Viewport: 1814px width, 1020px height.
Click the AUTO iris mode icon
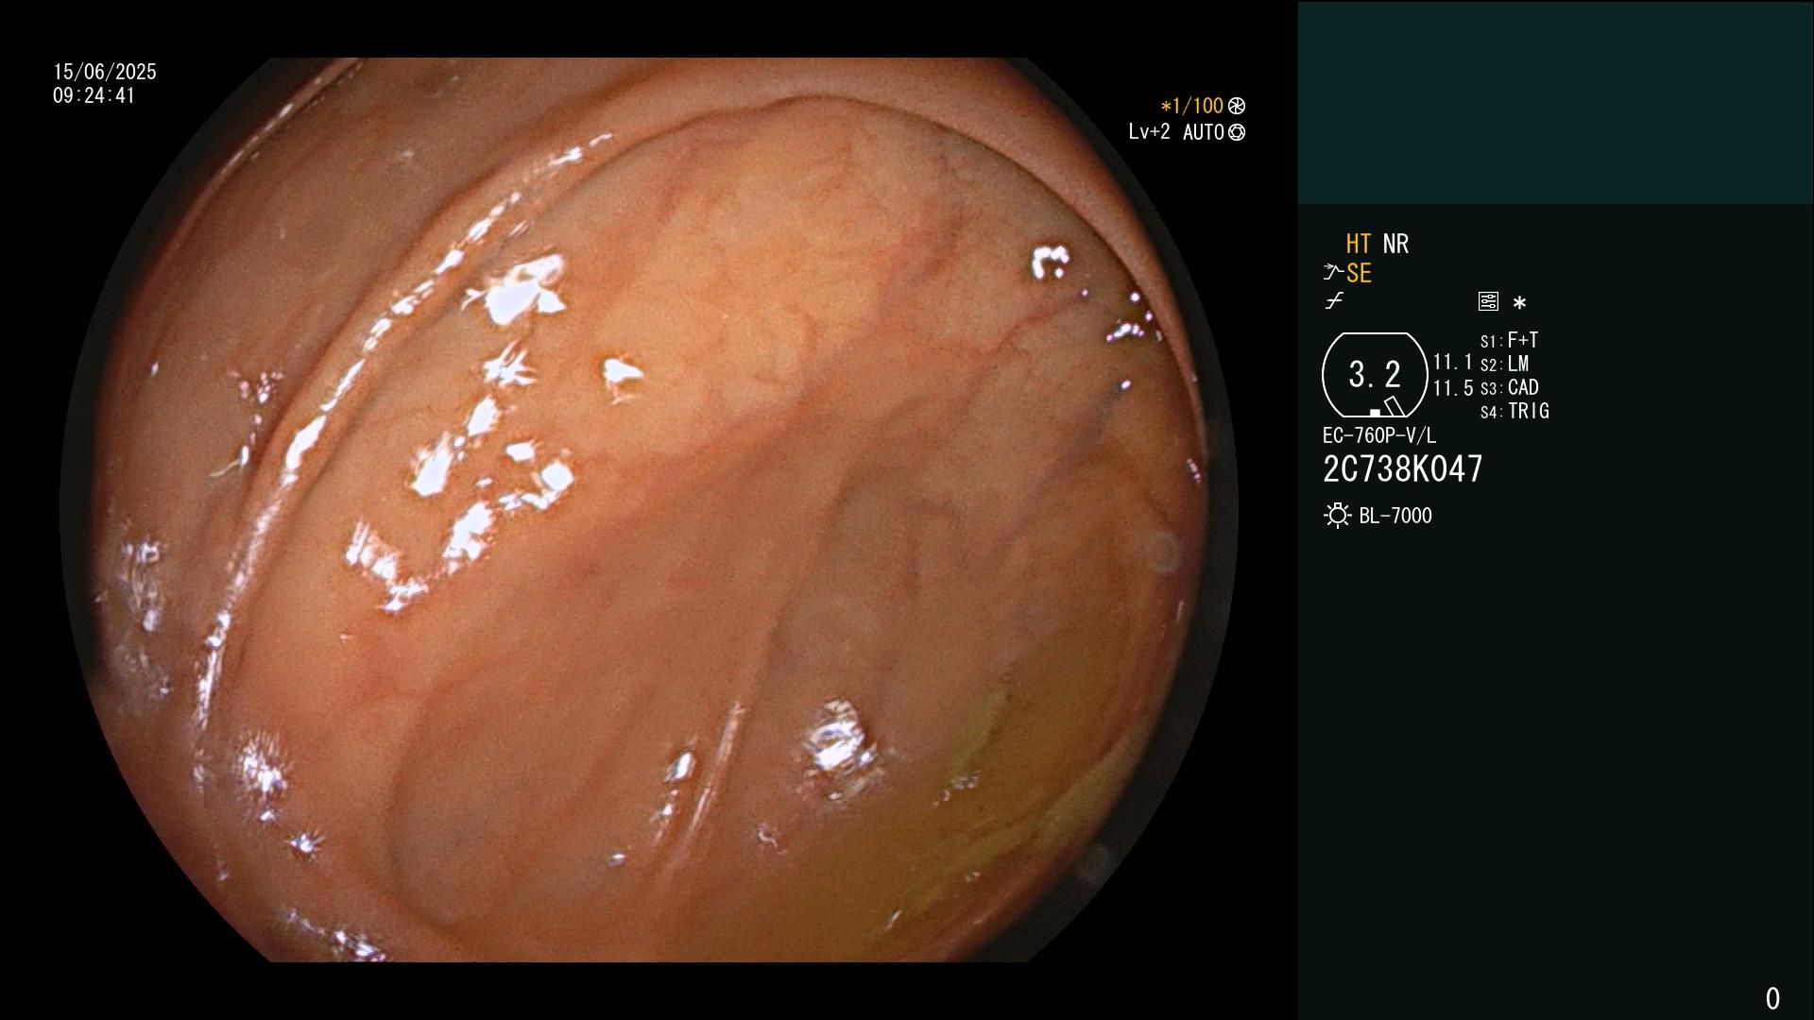pos(1237,133)
